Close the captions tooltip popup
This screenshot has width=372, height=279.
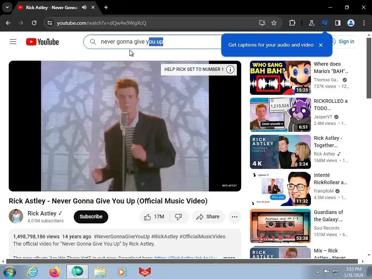tap(321, 45)
